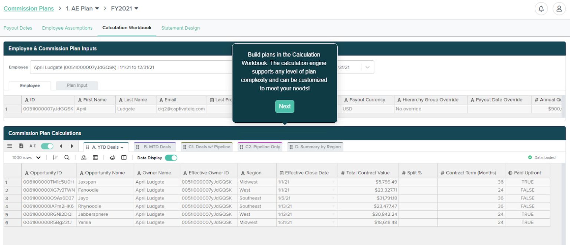Open the Commission Plans breadcrumb link

click(29, 8)
